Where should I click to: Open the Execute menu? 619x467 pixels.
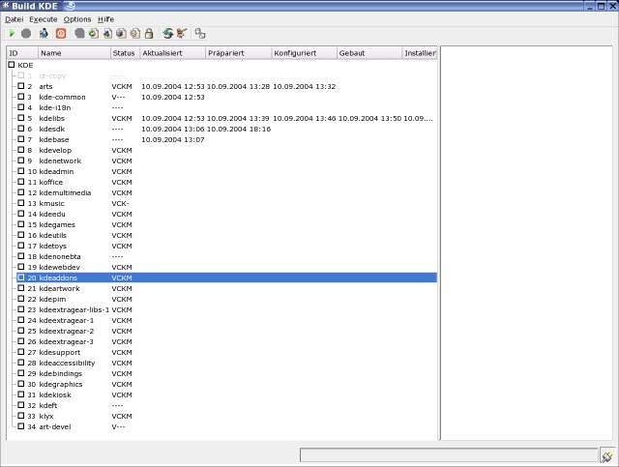[43, 19]
